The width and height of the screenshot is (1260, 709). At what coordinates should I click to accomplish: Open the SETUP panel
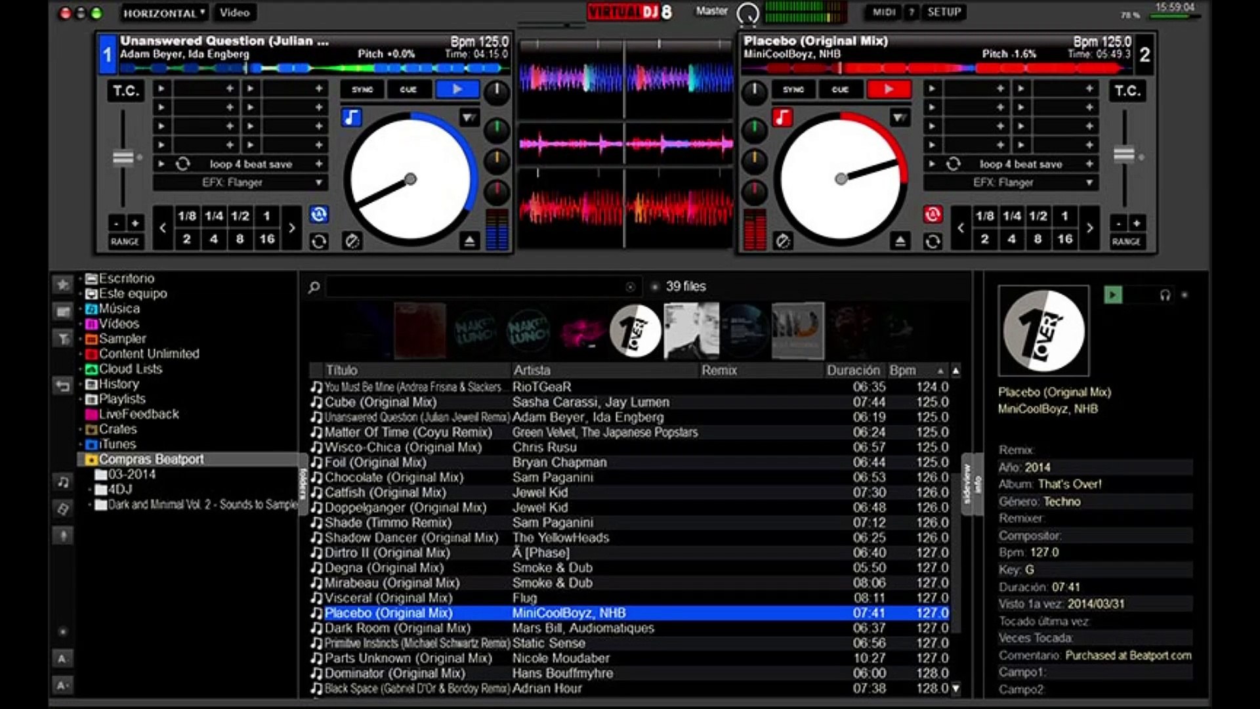943,11
